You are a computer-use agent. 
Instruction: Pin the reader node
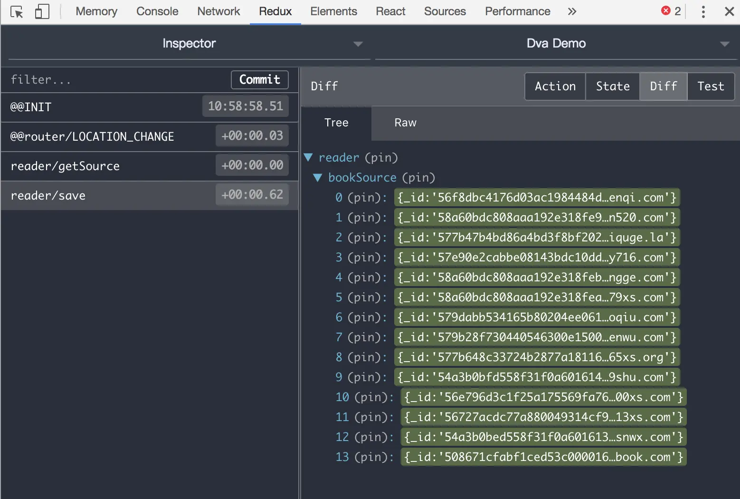coord(381,157)
